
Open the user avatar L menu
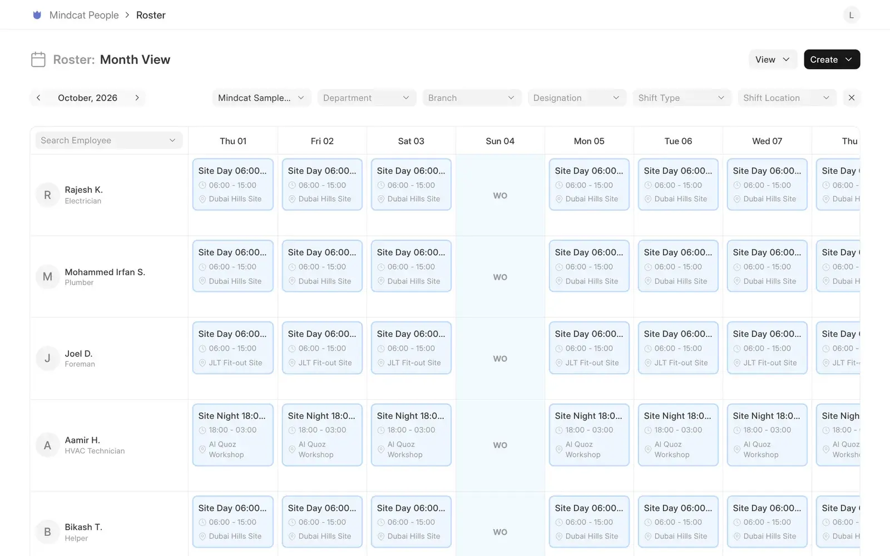(851, 15)
